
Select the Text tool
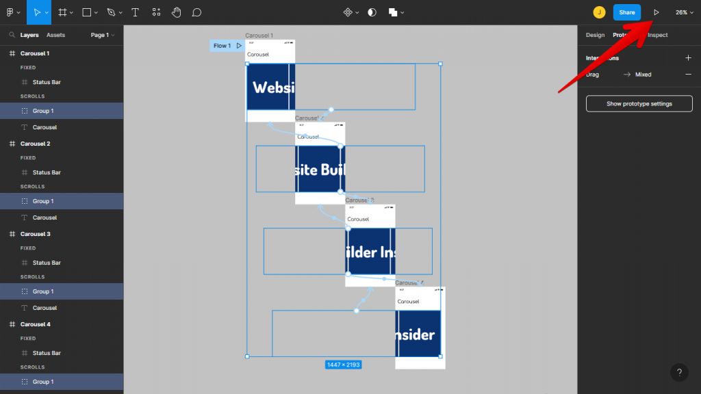[x=135, y=12]
